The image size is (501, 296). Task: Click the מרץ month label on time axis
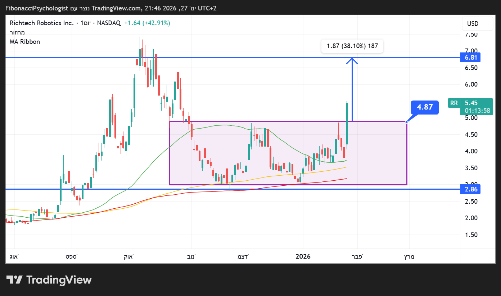pyautogui.click(x=409, y=256)
